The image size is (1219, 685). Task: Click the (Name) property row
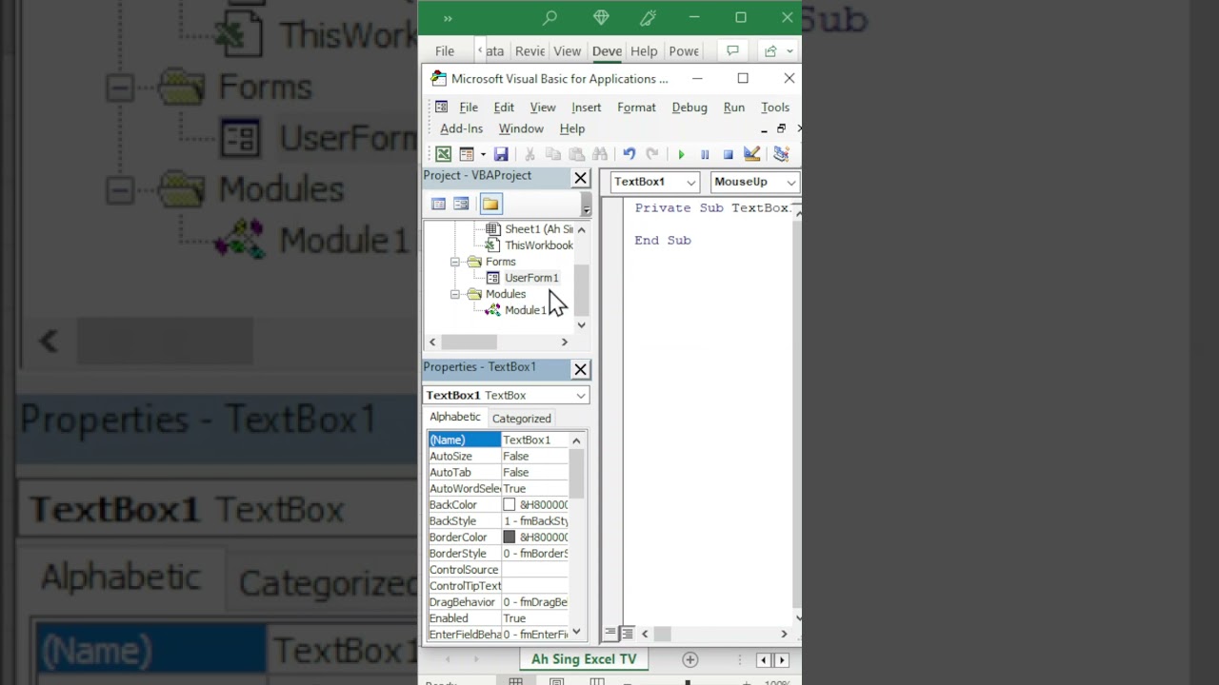tap(498, 440)
